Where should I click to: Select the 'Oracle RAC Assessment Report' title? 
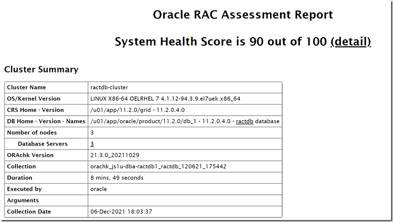pyautogui.click(x=243, y=14)
